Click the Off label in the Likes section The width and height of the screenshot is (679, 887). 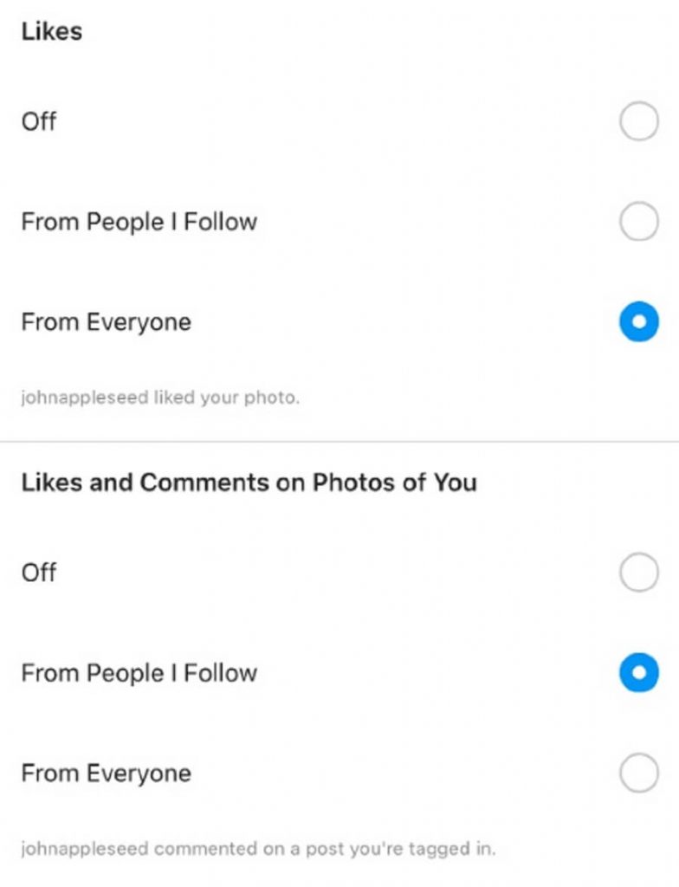click(38, 121)
